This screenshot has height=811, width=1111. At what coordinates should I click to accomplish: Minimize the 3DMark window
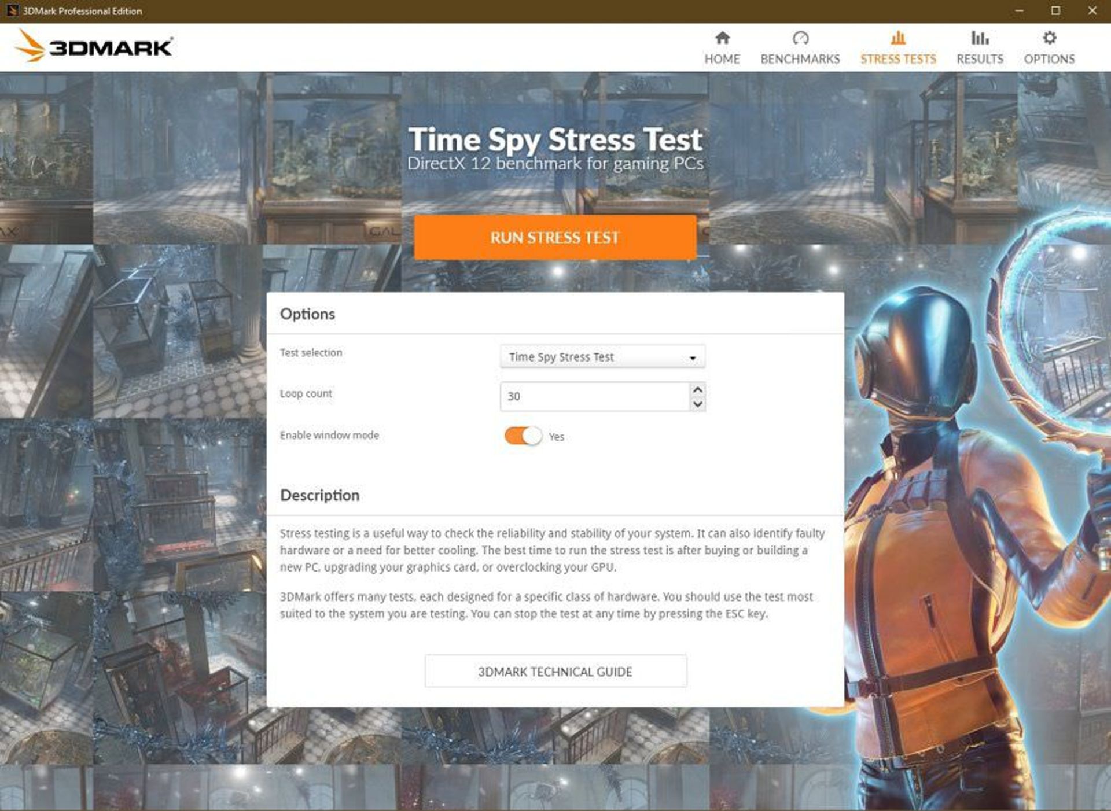tap(1019, 11)
